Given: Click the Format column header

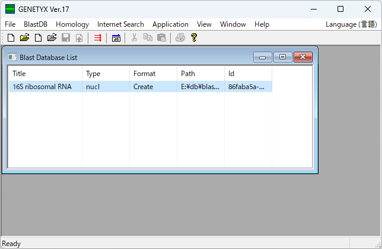Looking at the screenshot, I should pyautogui.click(x=153, y=74).
